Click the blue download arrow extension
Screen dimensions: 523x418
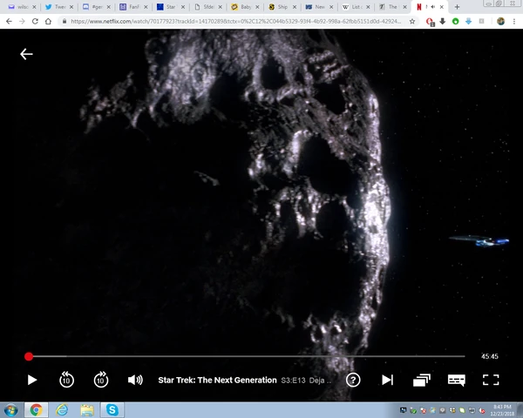[468, 21]
